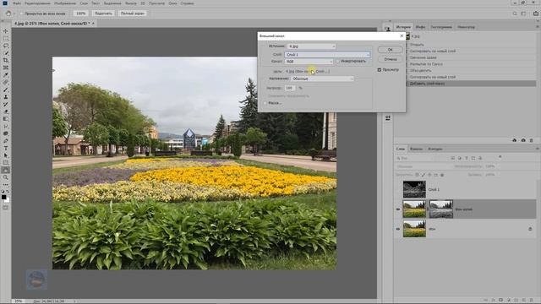Screen dimensions: 541x304
Task: Select the Rectangular Marquee tool
Action: pos(6,38)
